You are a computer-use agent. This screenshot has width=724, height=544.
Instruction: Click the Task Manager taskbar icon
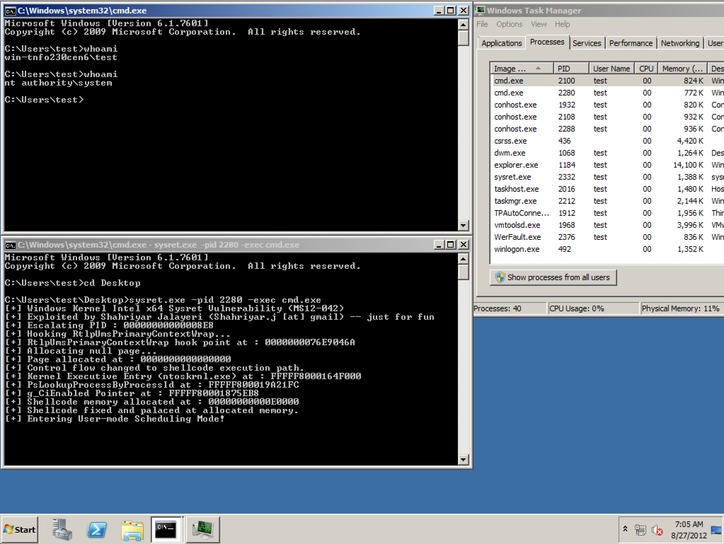pyautogui.click(x=203, y=529)
